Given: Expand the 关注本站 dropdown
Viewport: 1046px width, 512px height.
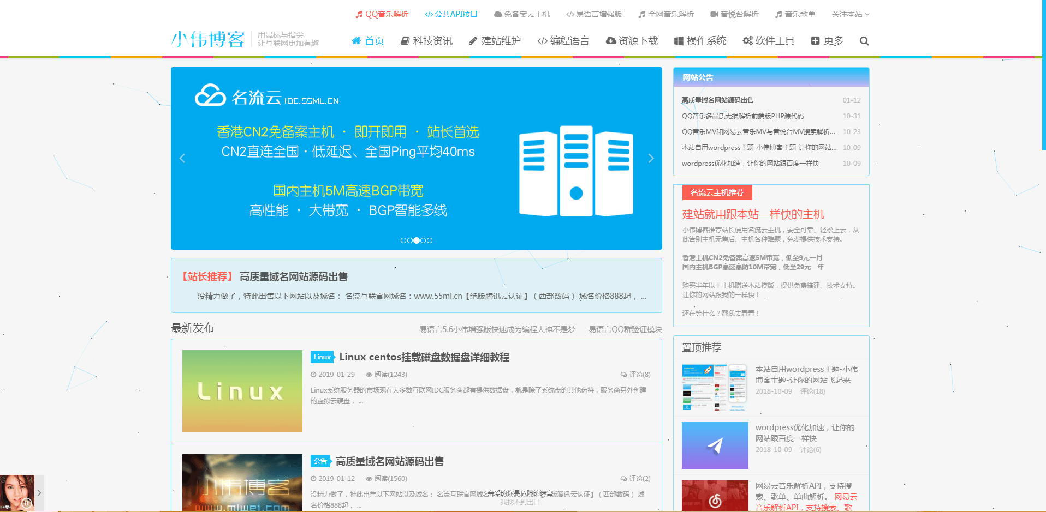Looking at the screenshot, I should point(850,14).
